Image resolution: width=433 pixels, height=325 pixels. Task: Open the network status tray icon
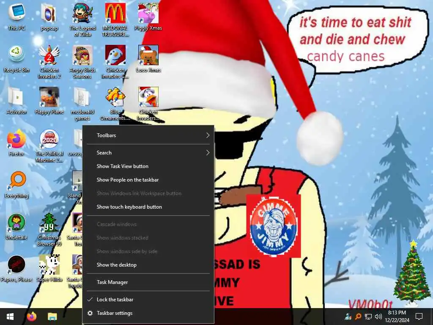click(x=368, y=316)
